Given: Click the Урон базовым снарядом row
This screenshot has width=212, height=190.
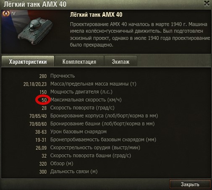Looking at the screenshot, I should 71,132.
